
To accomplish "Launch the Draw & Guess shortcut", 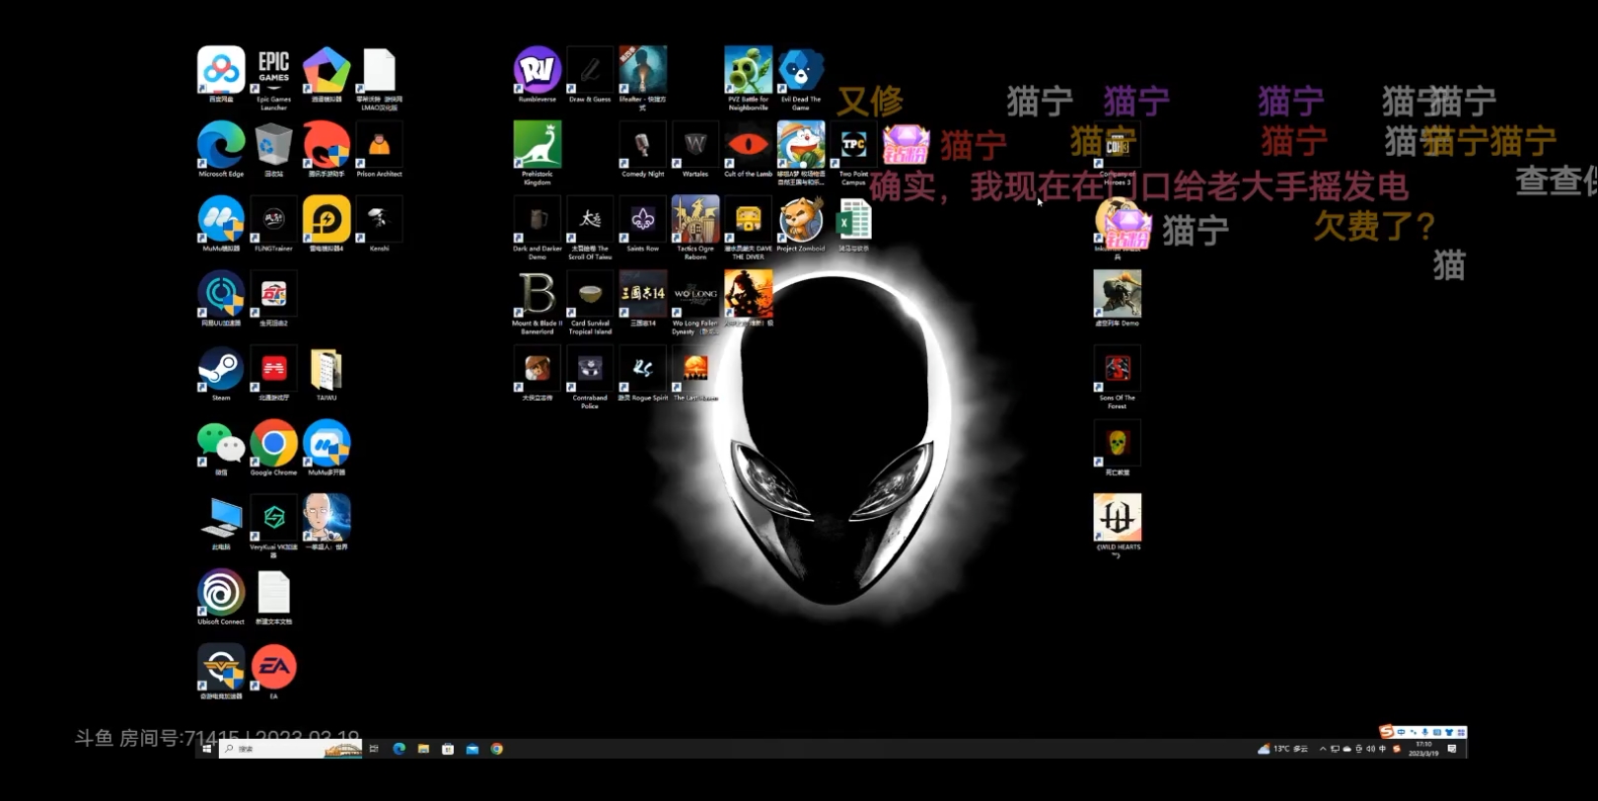I will tap(590, 74).
